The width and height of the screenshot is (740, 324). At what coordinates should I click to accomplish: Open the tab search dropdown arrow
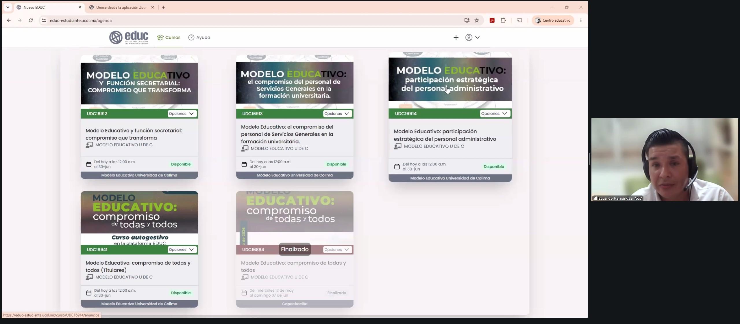click(x=8, y=8)
